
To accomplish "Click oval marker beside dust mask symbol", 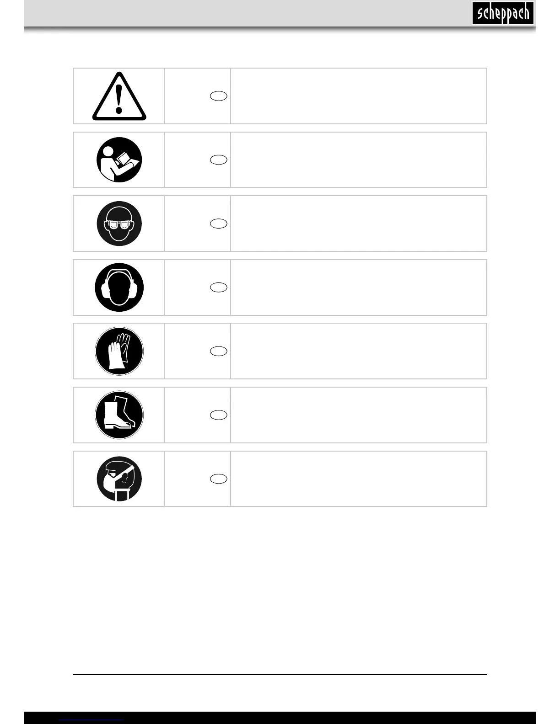I will click(x=219, y=479).
